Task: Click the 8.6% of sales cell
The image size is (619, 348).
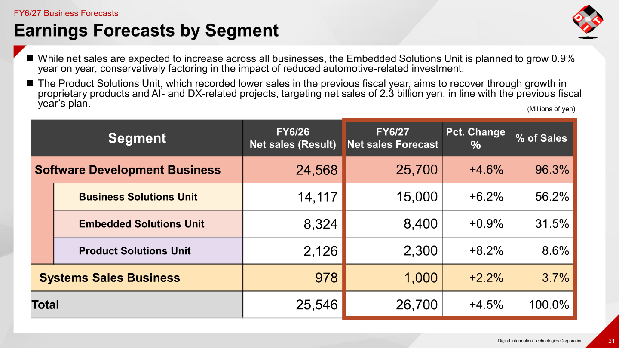Action: pos(555,251)
